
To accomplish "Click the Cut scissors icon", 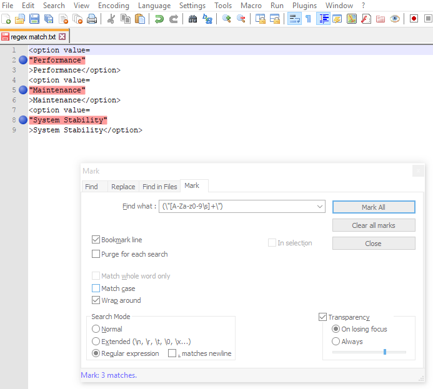I will [111, 19].
